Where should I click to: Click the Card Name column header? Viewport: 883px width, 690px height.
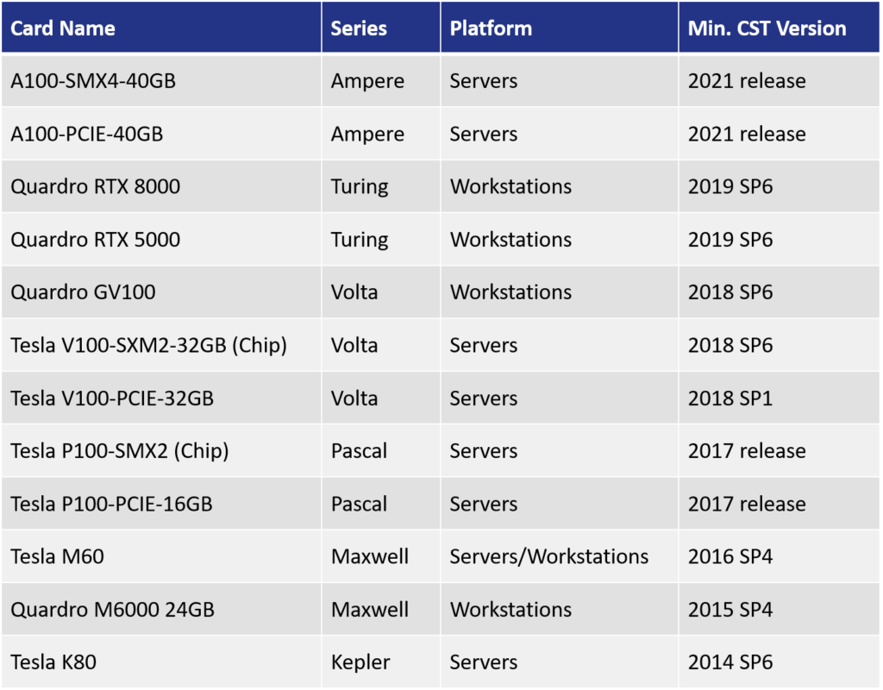pos(63,28)
